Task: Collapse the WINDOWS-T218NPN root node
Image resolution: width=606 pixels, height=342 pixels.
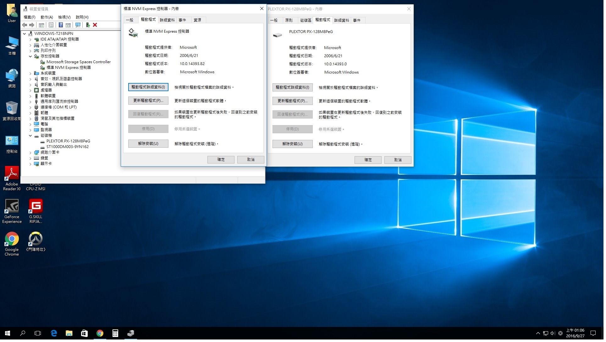Action: 25,34
